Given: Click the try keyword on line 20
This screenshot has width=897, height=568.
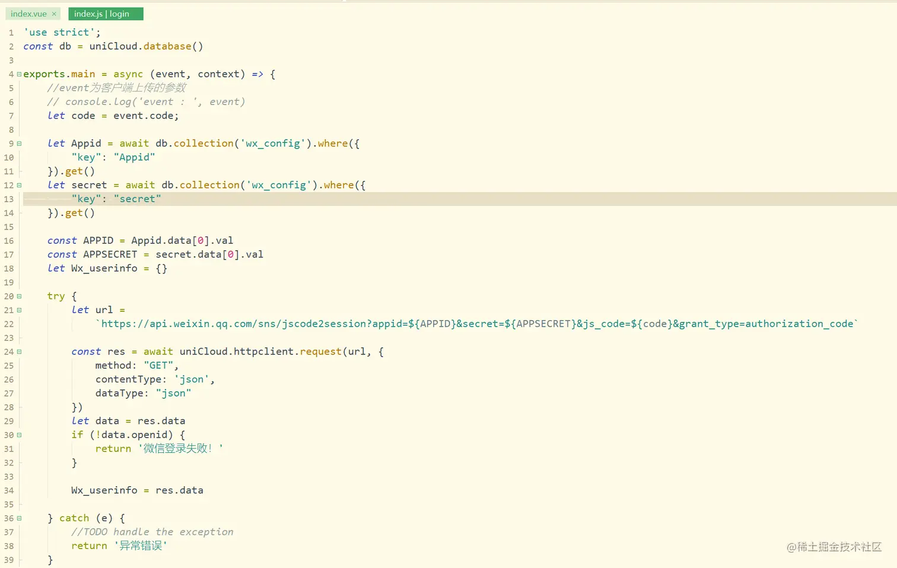Looking at the screenshot, I should [56, 296].
